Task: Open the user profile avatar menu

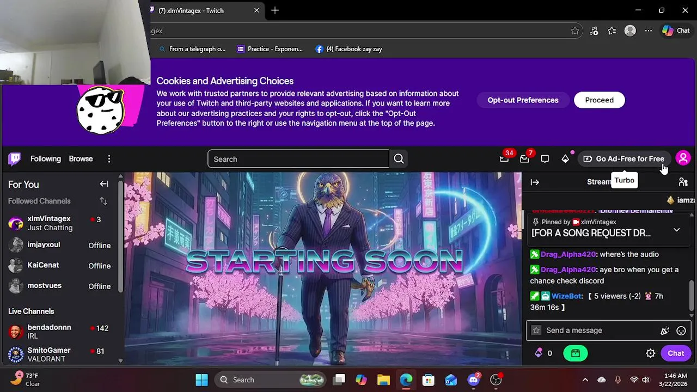Action: pos(683,158)
